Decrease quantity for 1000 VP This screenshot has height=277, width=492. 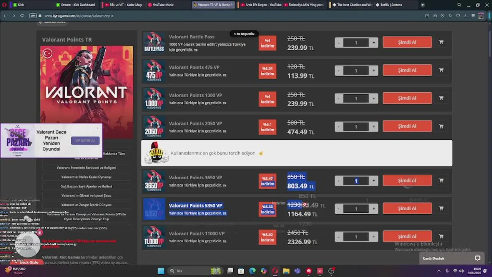pyautogui.click(x=339, y=98)
